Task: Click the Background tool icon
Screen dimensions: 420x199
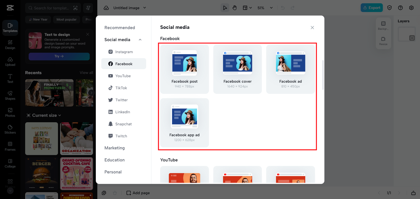Action: coord(383,26)
